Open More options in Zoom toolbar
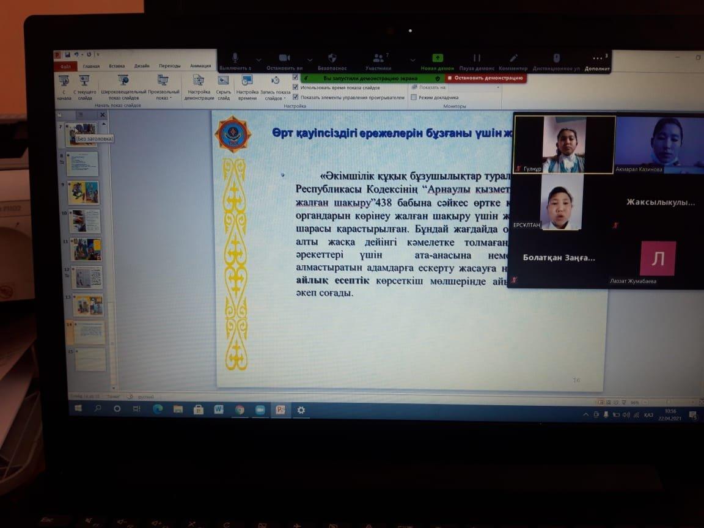Screen dimensions: 704x528 (597, 61)
